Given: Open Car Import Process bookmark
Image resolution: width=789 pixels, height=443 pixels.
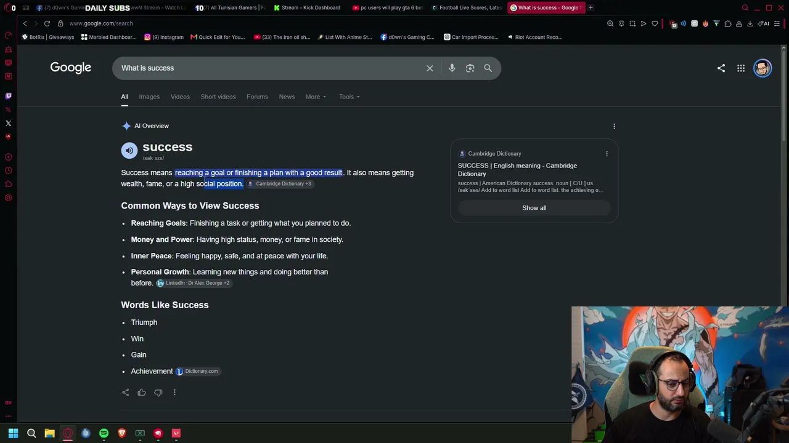Looking at the screenshot, I should click(472, 37).
